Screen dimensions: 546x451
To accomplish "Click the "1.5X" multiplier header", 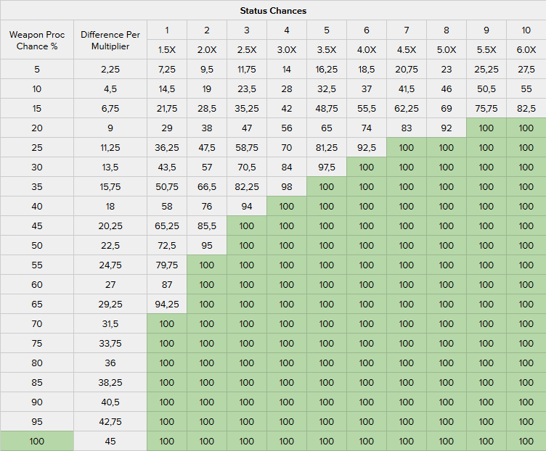I will (167, 50).
